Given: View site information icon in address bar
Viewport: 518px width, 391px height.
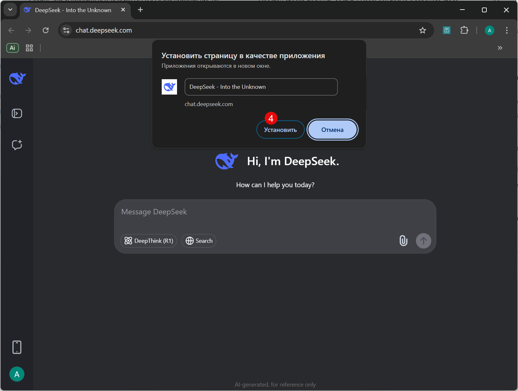Looking at the screenshot, I should point(66,30).
